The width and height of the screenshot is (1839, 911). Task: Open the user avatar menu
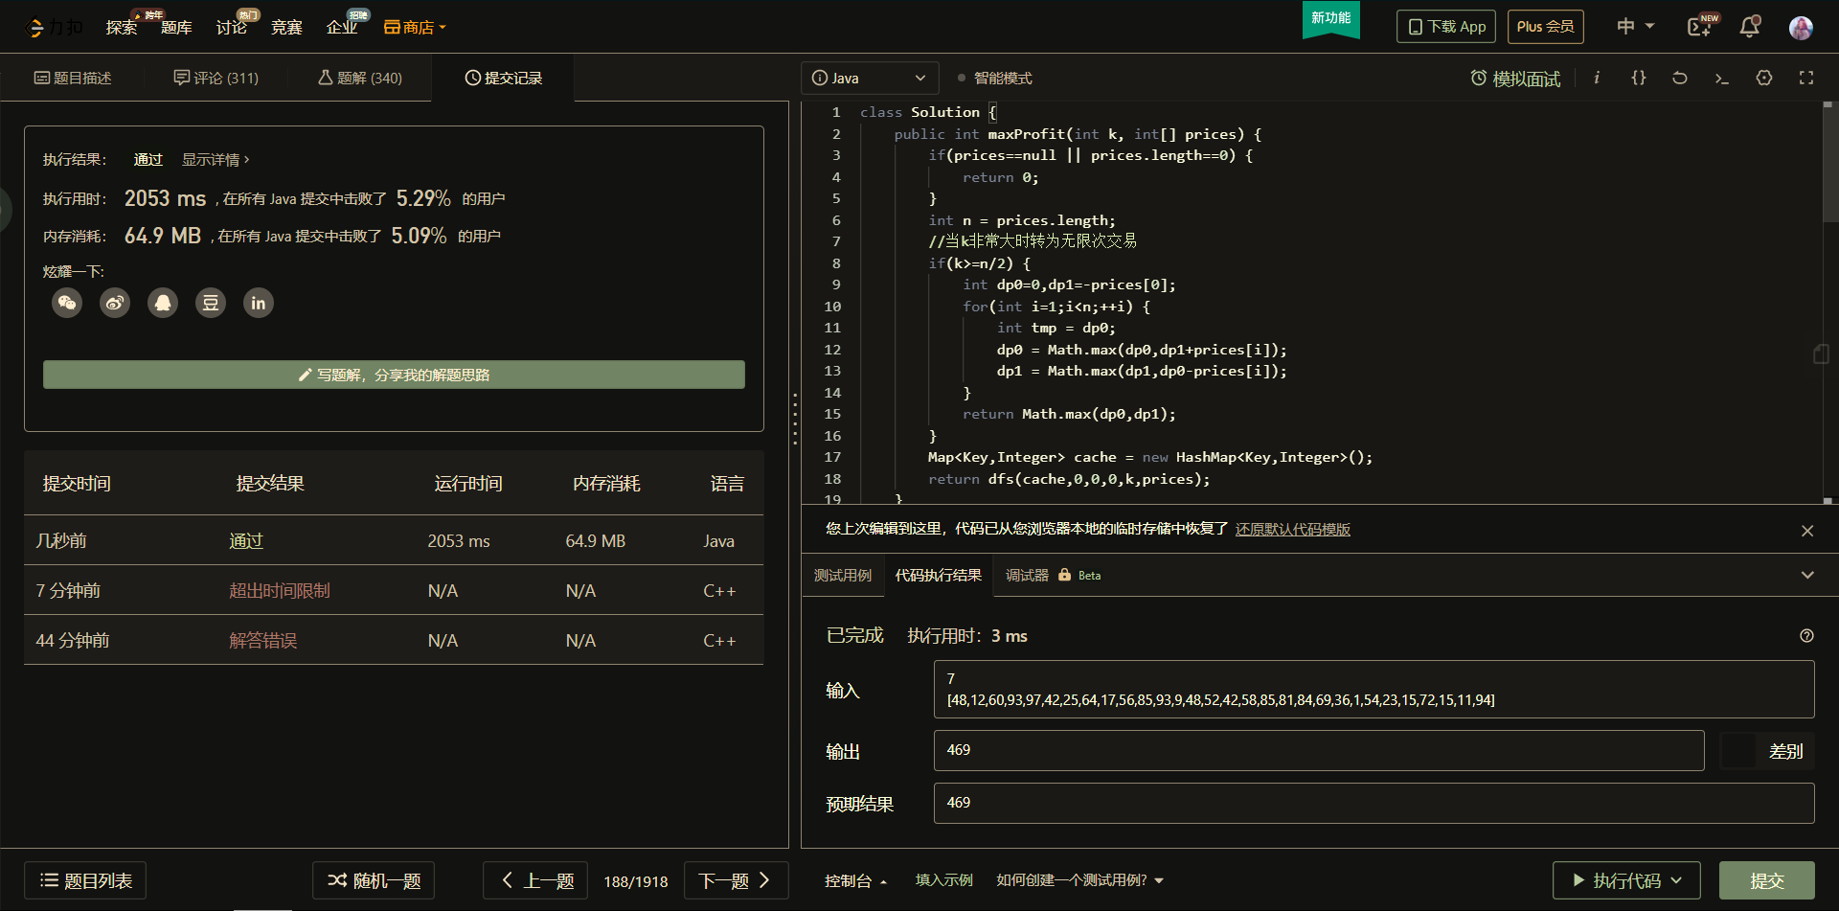[1801, 28]
